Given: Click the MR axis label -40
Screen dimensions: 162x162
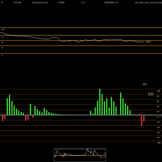Looking at the screenshot, I should coord(158,127).
